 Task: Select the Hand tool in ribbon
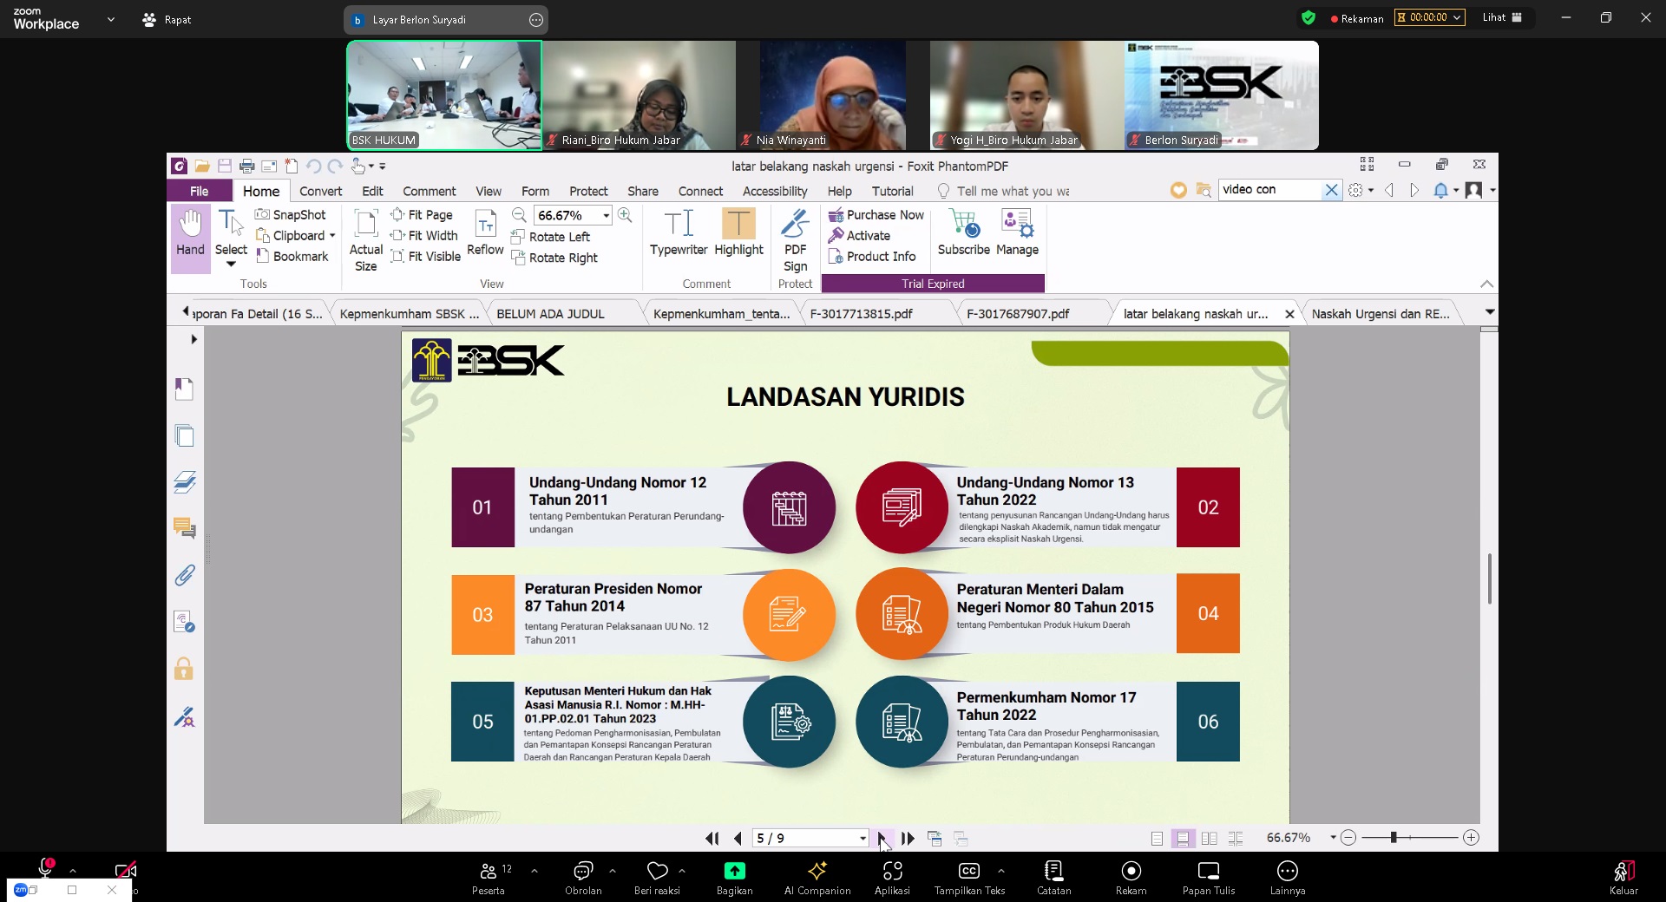point(190,232)
